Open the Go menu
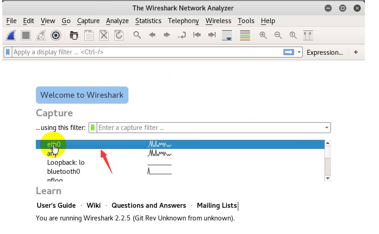This screenshot has height=234, width=379. tap(66, 21)
